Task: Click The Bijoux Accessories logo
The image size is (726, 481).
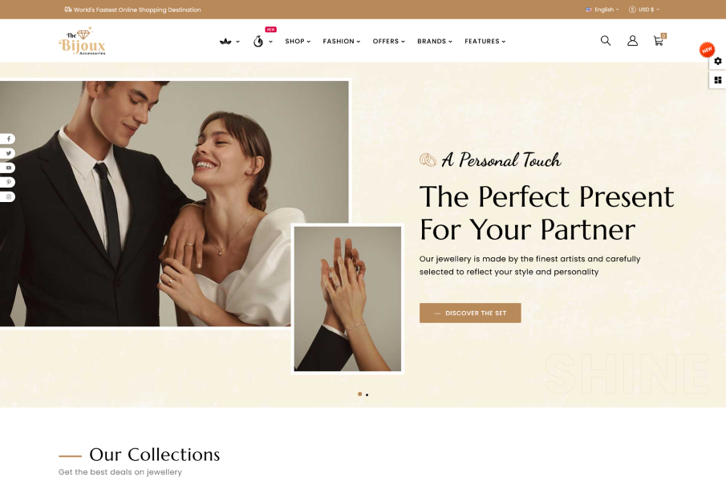Action: (x=82, y=41)
